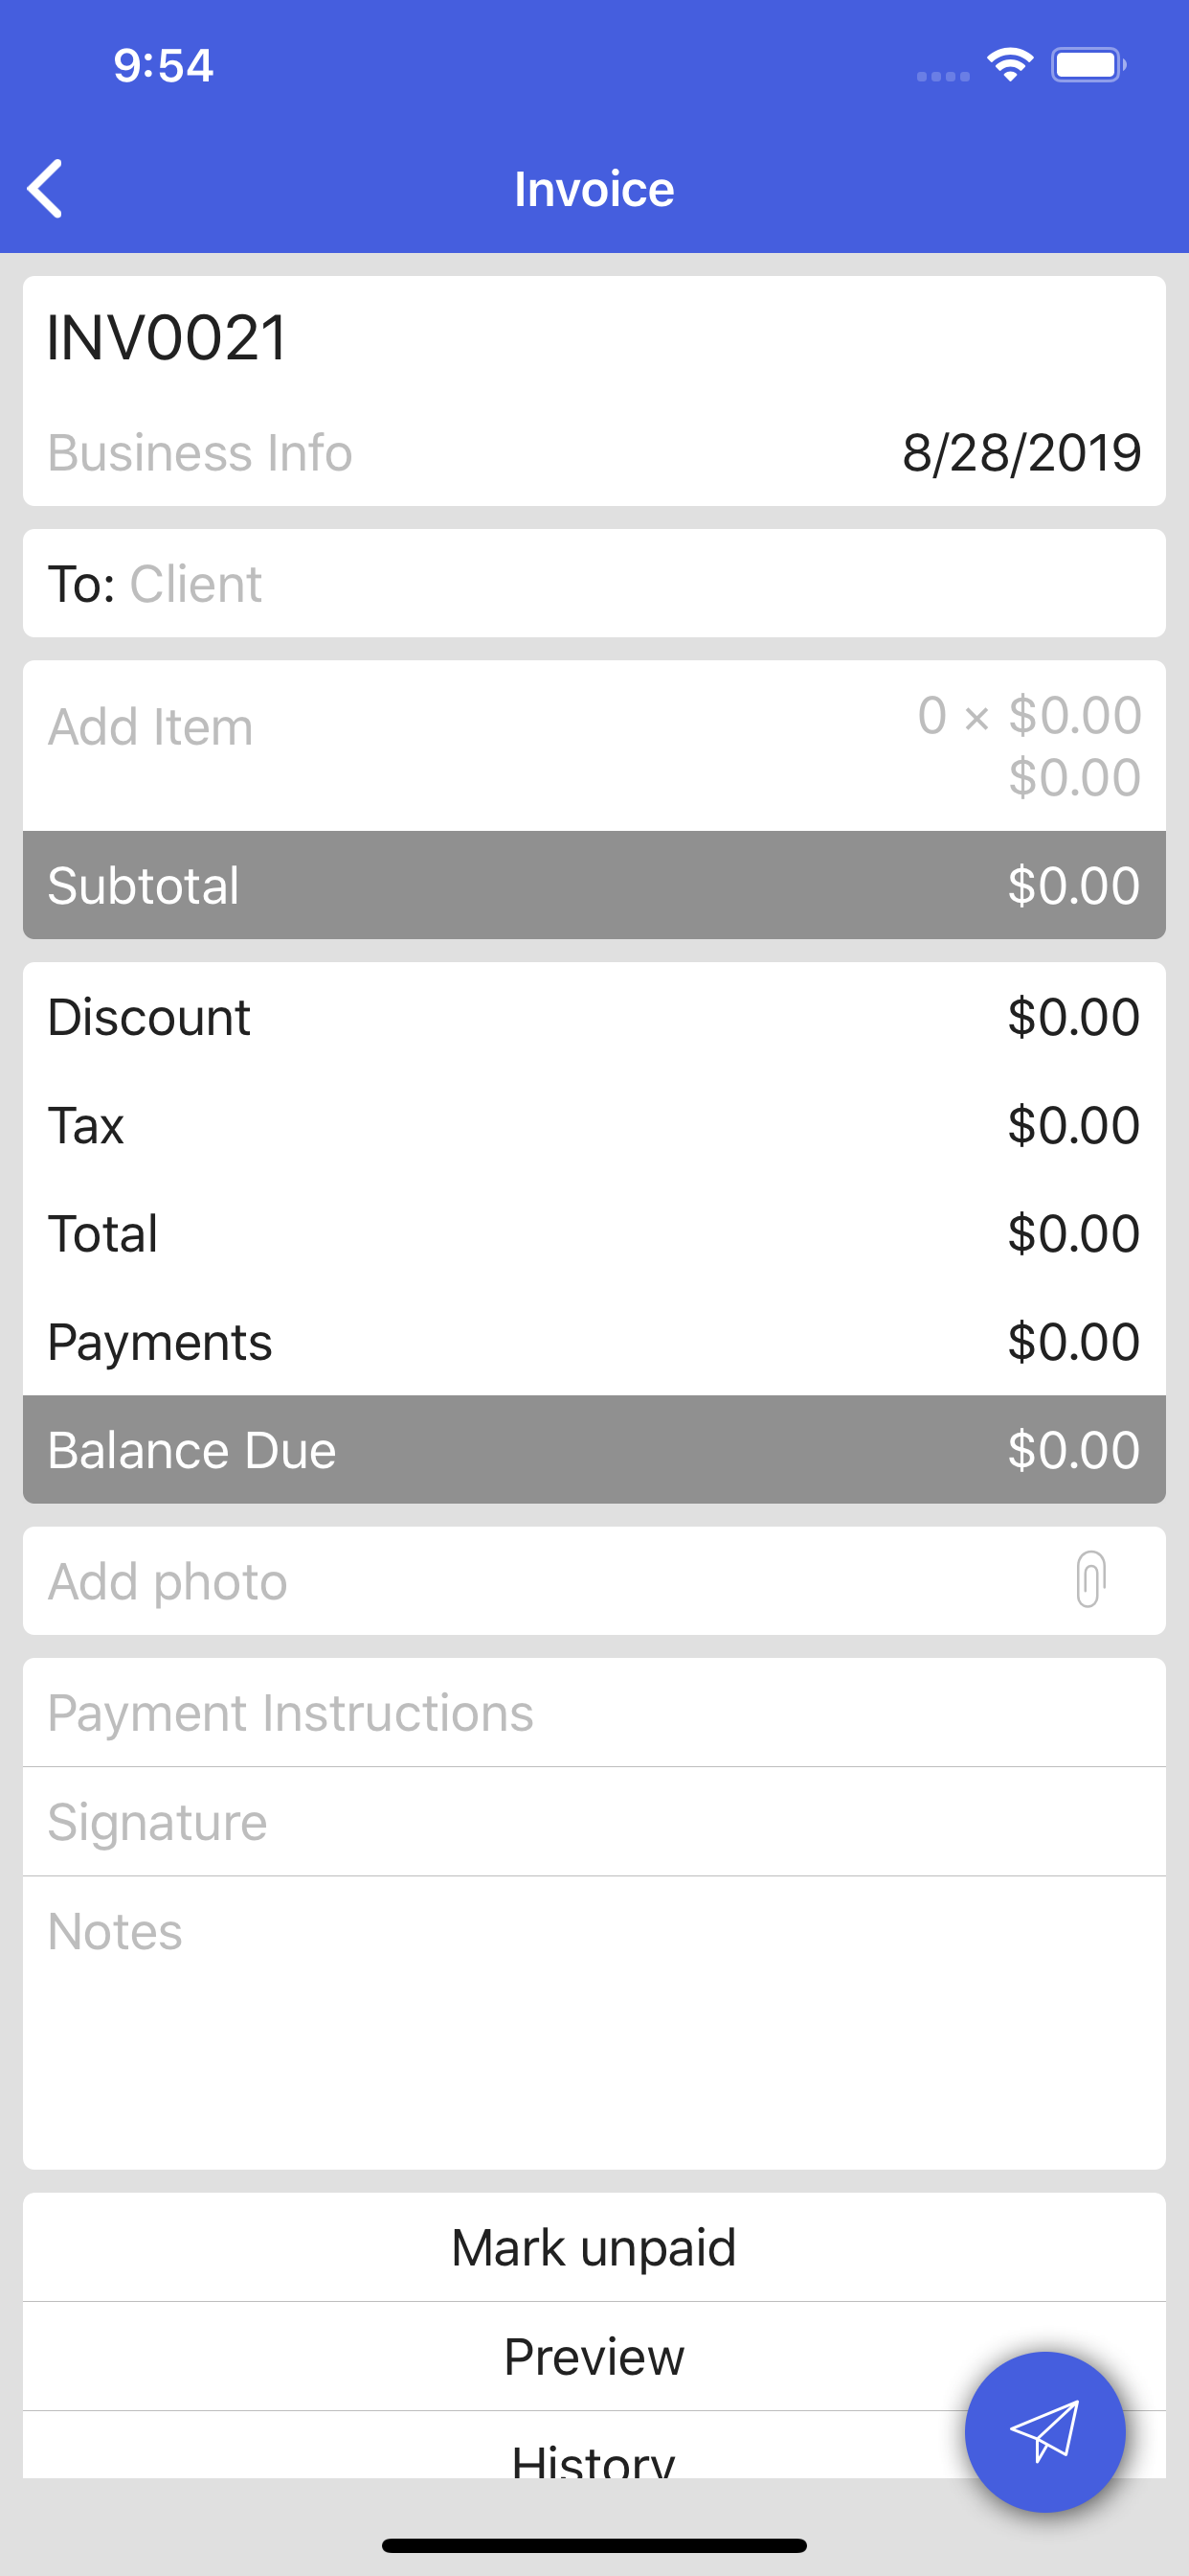Tap the back arrow icon
The image size is (1189, 2576).
click(46, 188)
